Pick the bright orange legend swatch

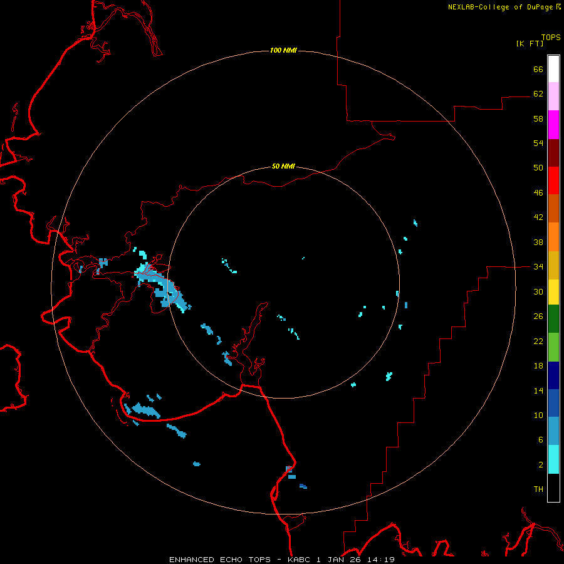(x=553, y=236)
